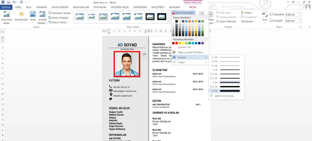Switch to the GİRİŞ tab
Screen dimensions: 312x141
[x=18, y=7]
